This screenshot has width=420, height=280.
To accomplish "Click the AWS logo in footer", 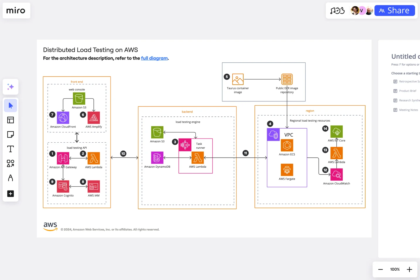I will [50, 226].
